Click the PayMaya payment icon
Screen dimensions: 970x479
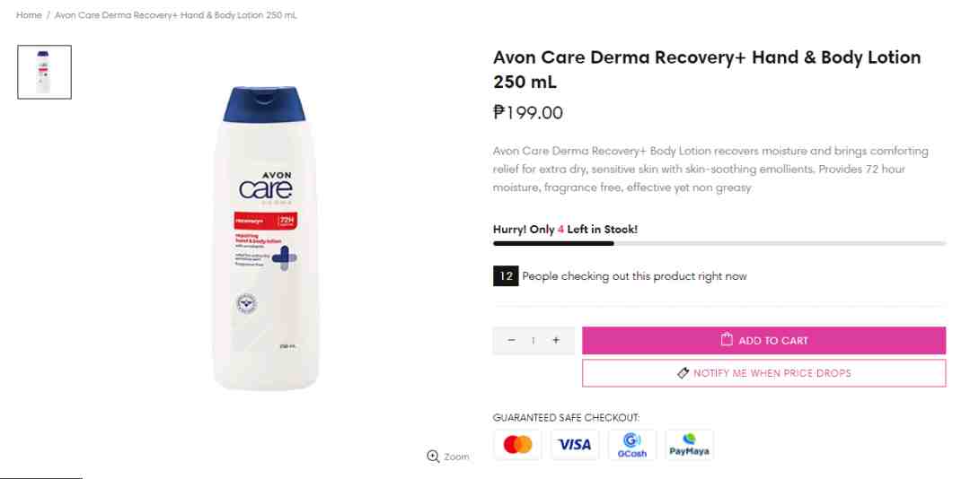click(689, 444)
